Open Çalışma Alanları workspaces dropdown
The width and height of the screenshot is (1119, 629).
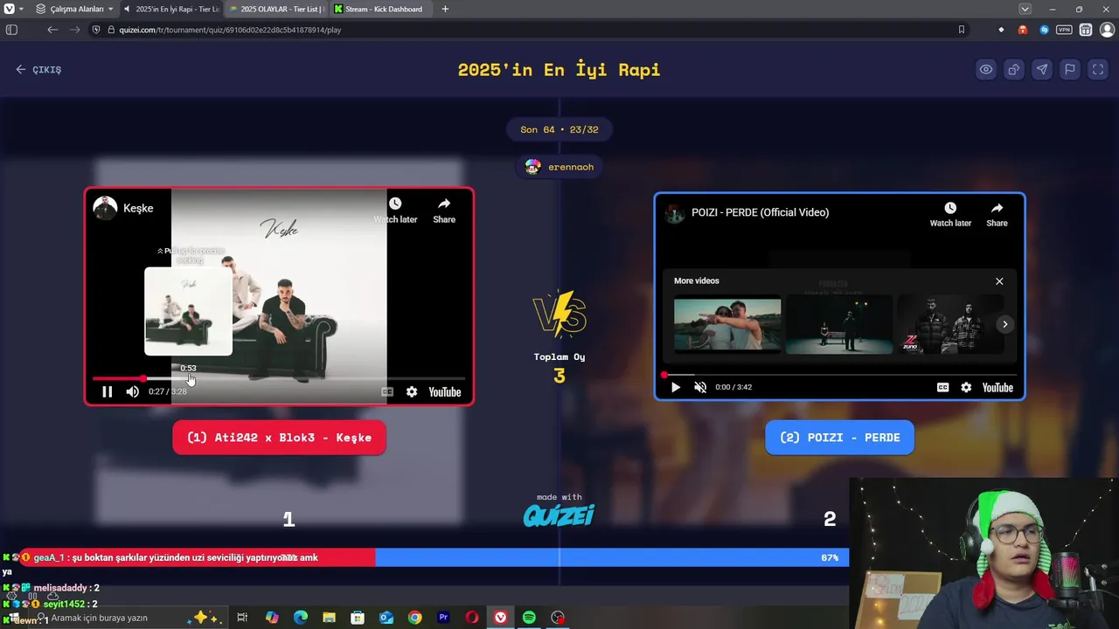(74, 9)
